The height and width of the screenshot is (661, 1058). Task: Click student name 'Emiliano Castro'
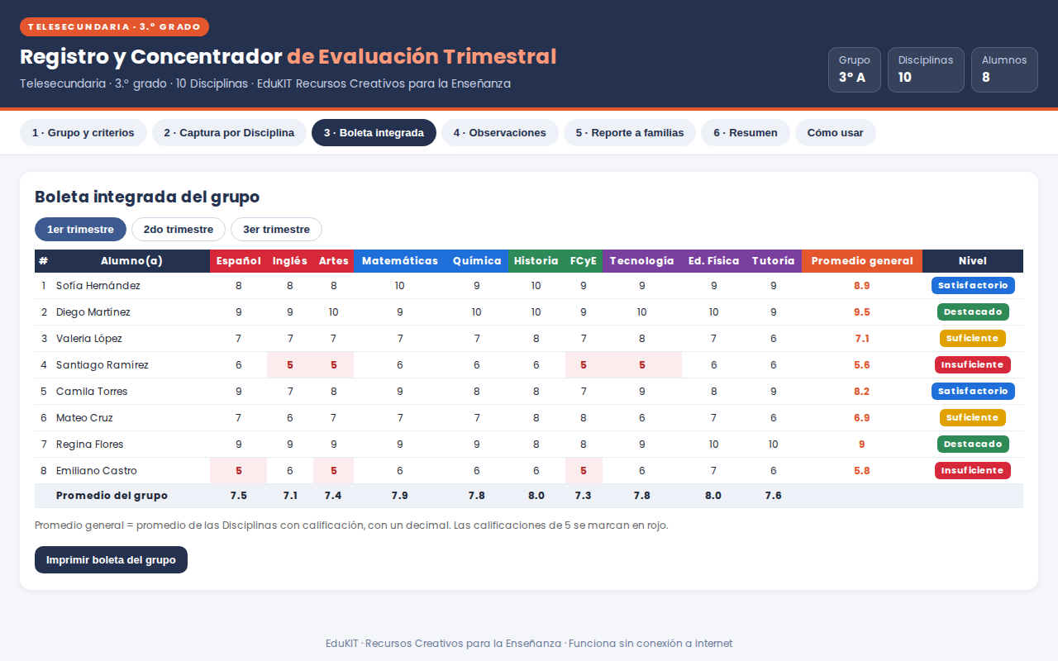coord(97,471)
